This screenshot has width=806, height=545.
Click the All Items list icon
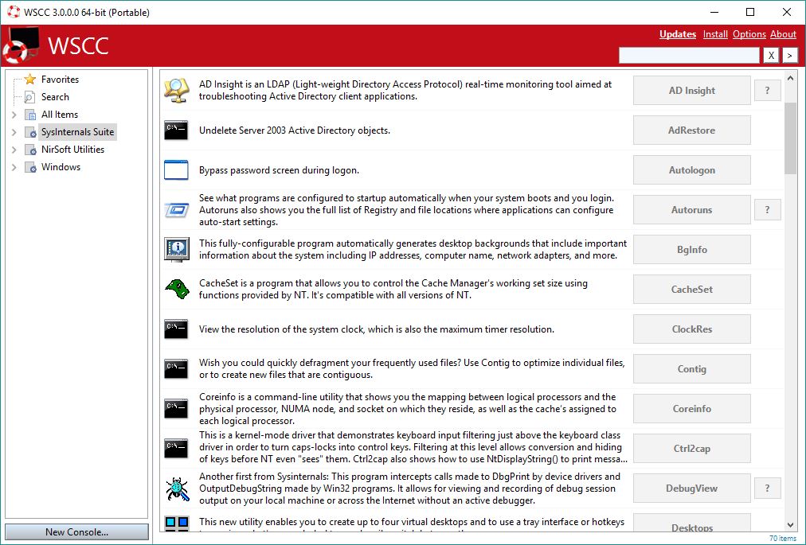(x=30, y=114)
